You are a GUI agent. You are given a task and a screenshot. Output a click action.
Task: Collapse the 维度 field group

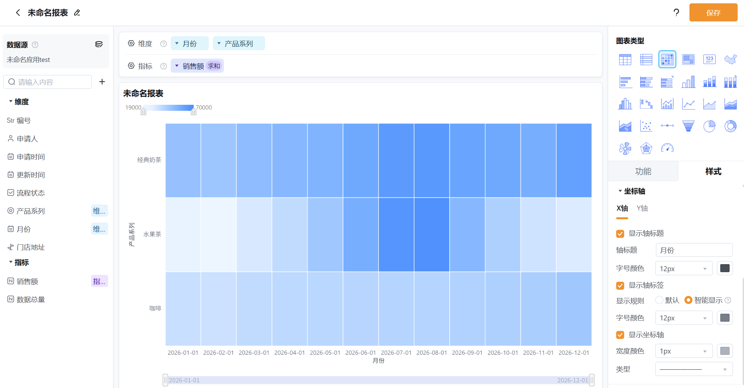pyautogui.click(x=11, y=101)
